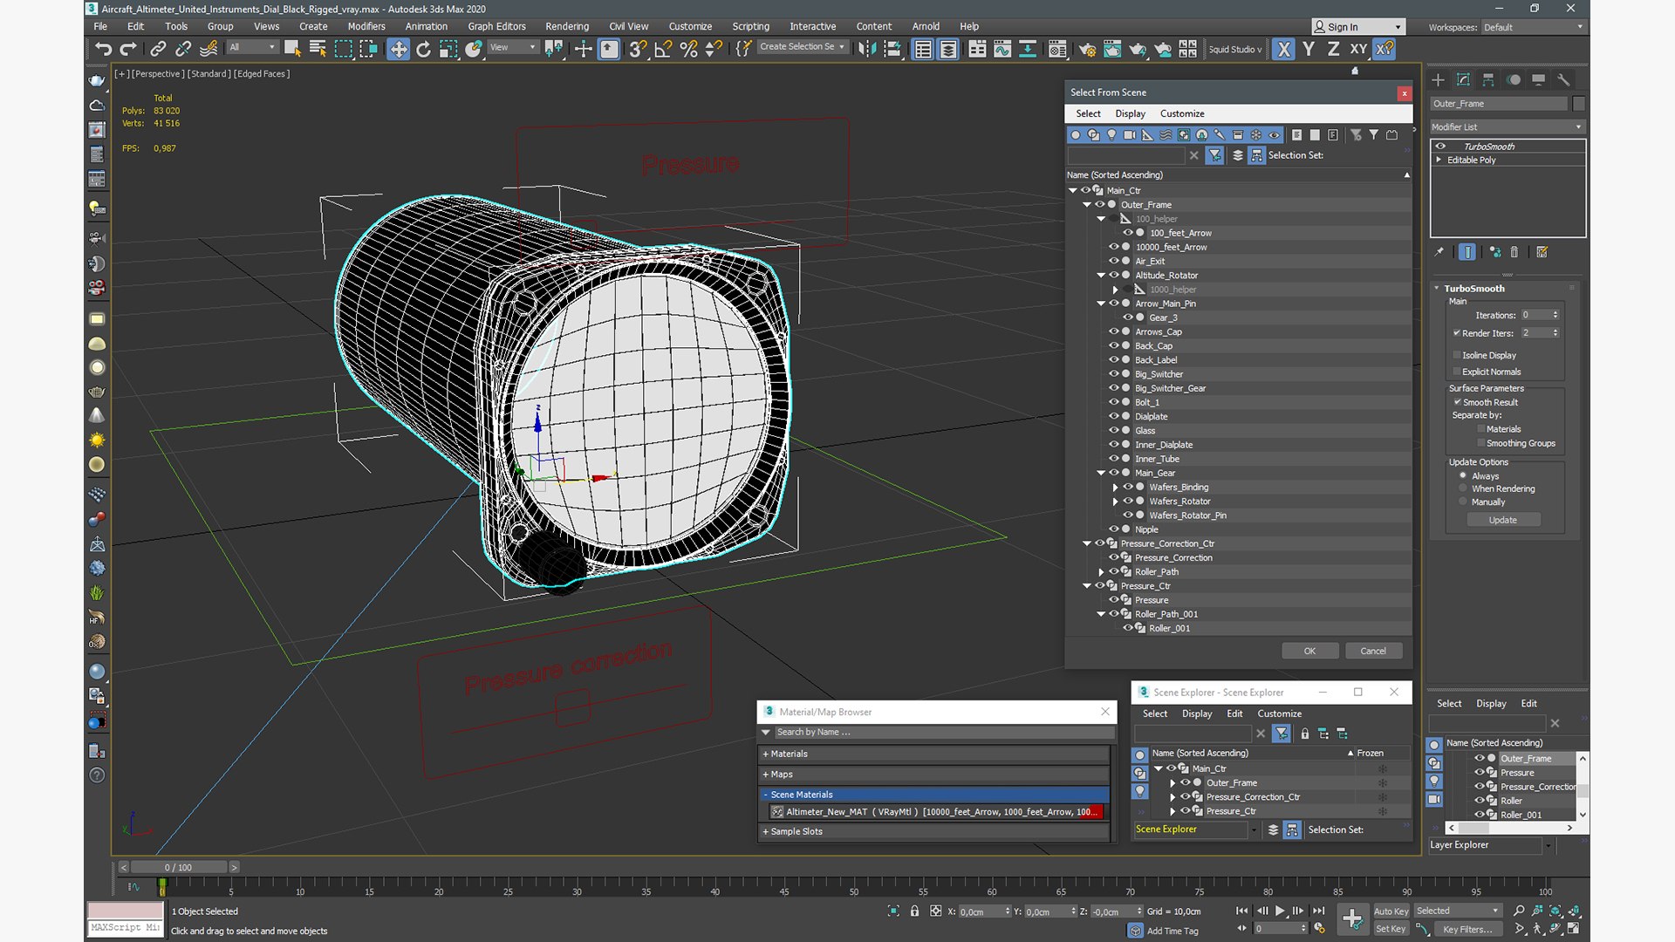
Task: Expand the Maps group in Material Browser
Action: [934, 775]
